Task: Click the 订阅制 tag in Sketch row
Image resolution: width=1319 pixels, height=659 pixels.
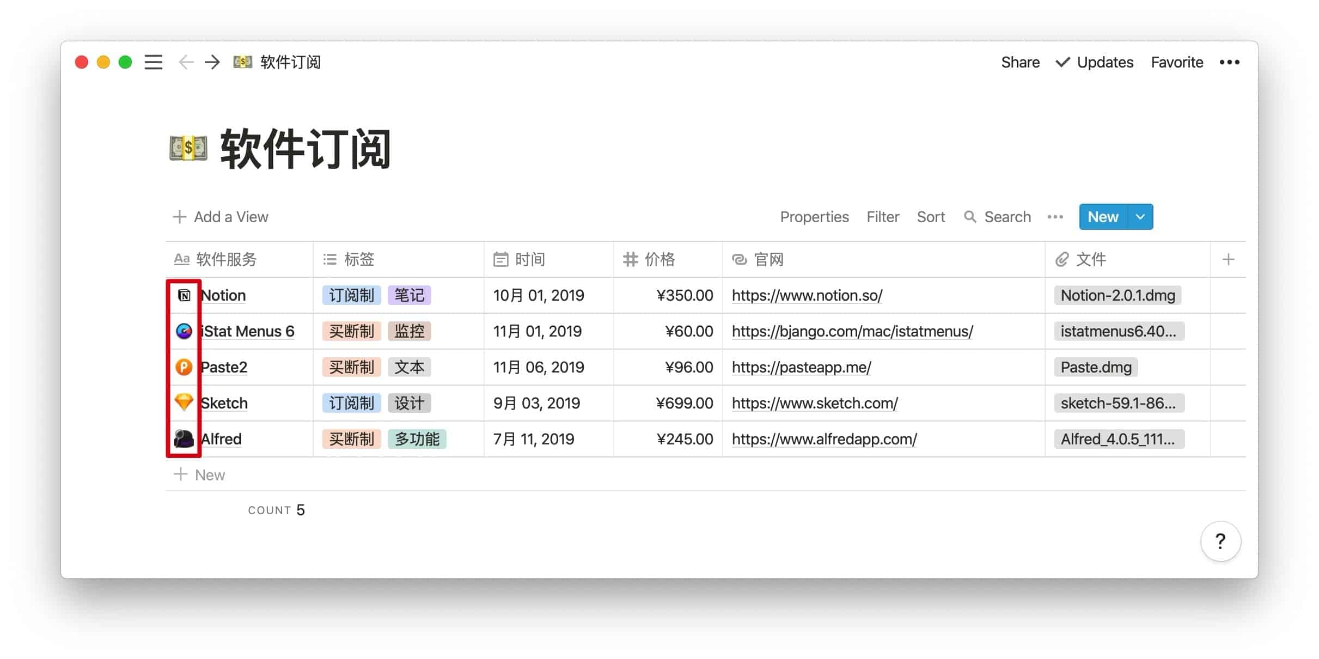Action: pos(351,403)
